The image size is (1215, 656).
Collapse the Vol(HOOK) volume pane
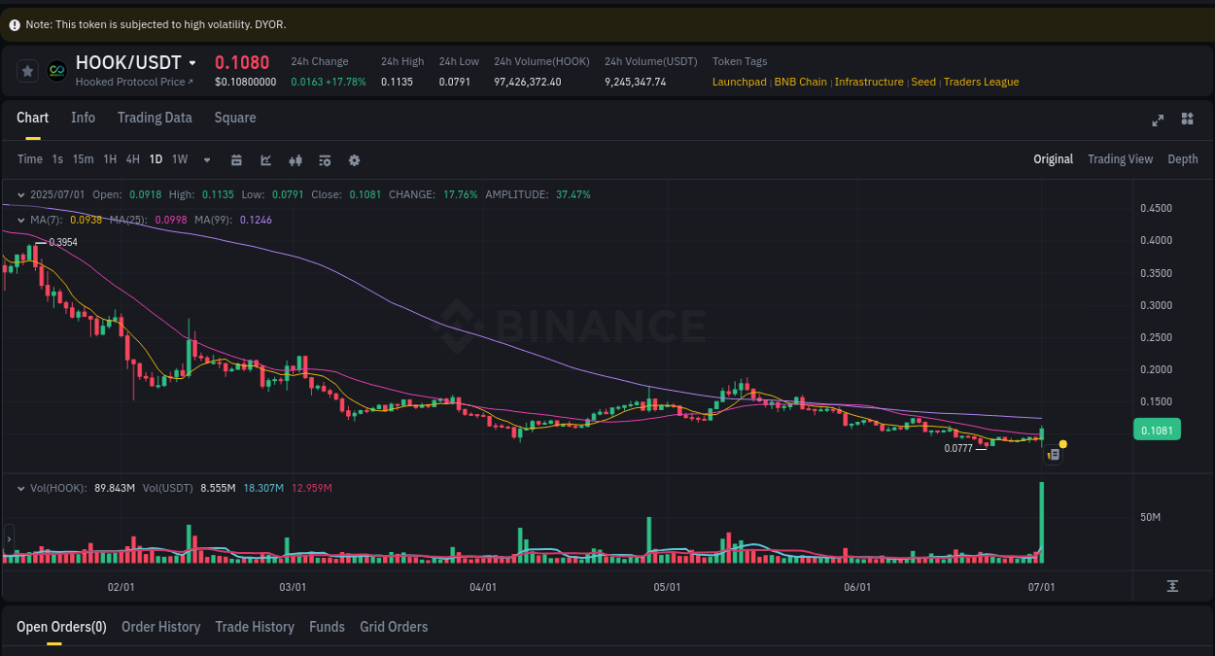pyautogui.click(x=19, y=488)
